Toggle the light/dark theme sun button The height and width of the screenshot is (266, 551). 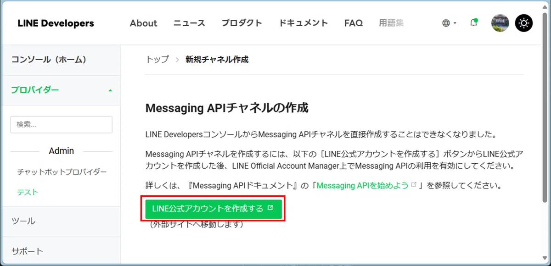click(x=524, y=23)
